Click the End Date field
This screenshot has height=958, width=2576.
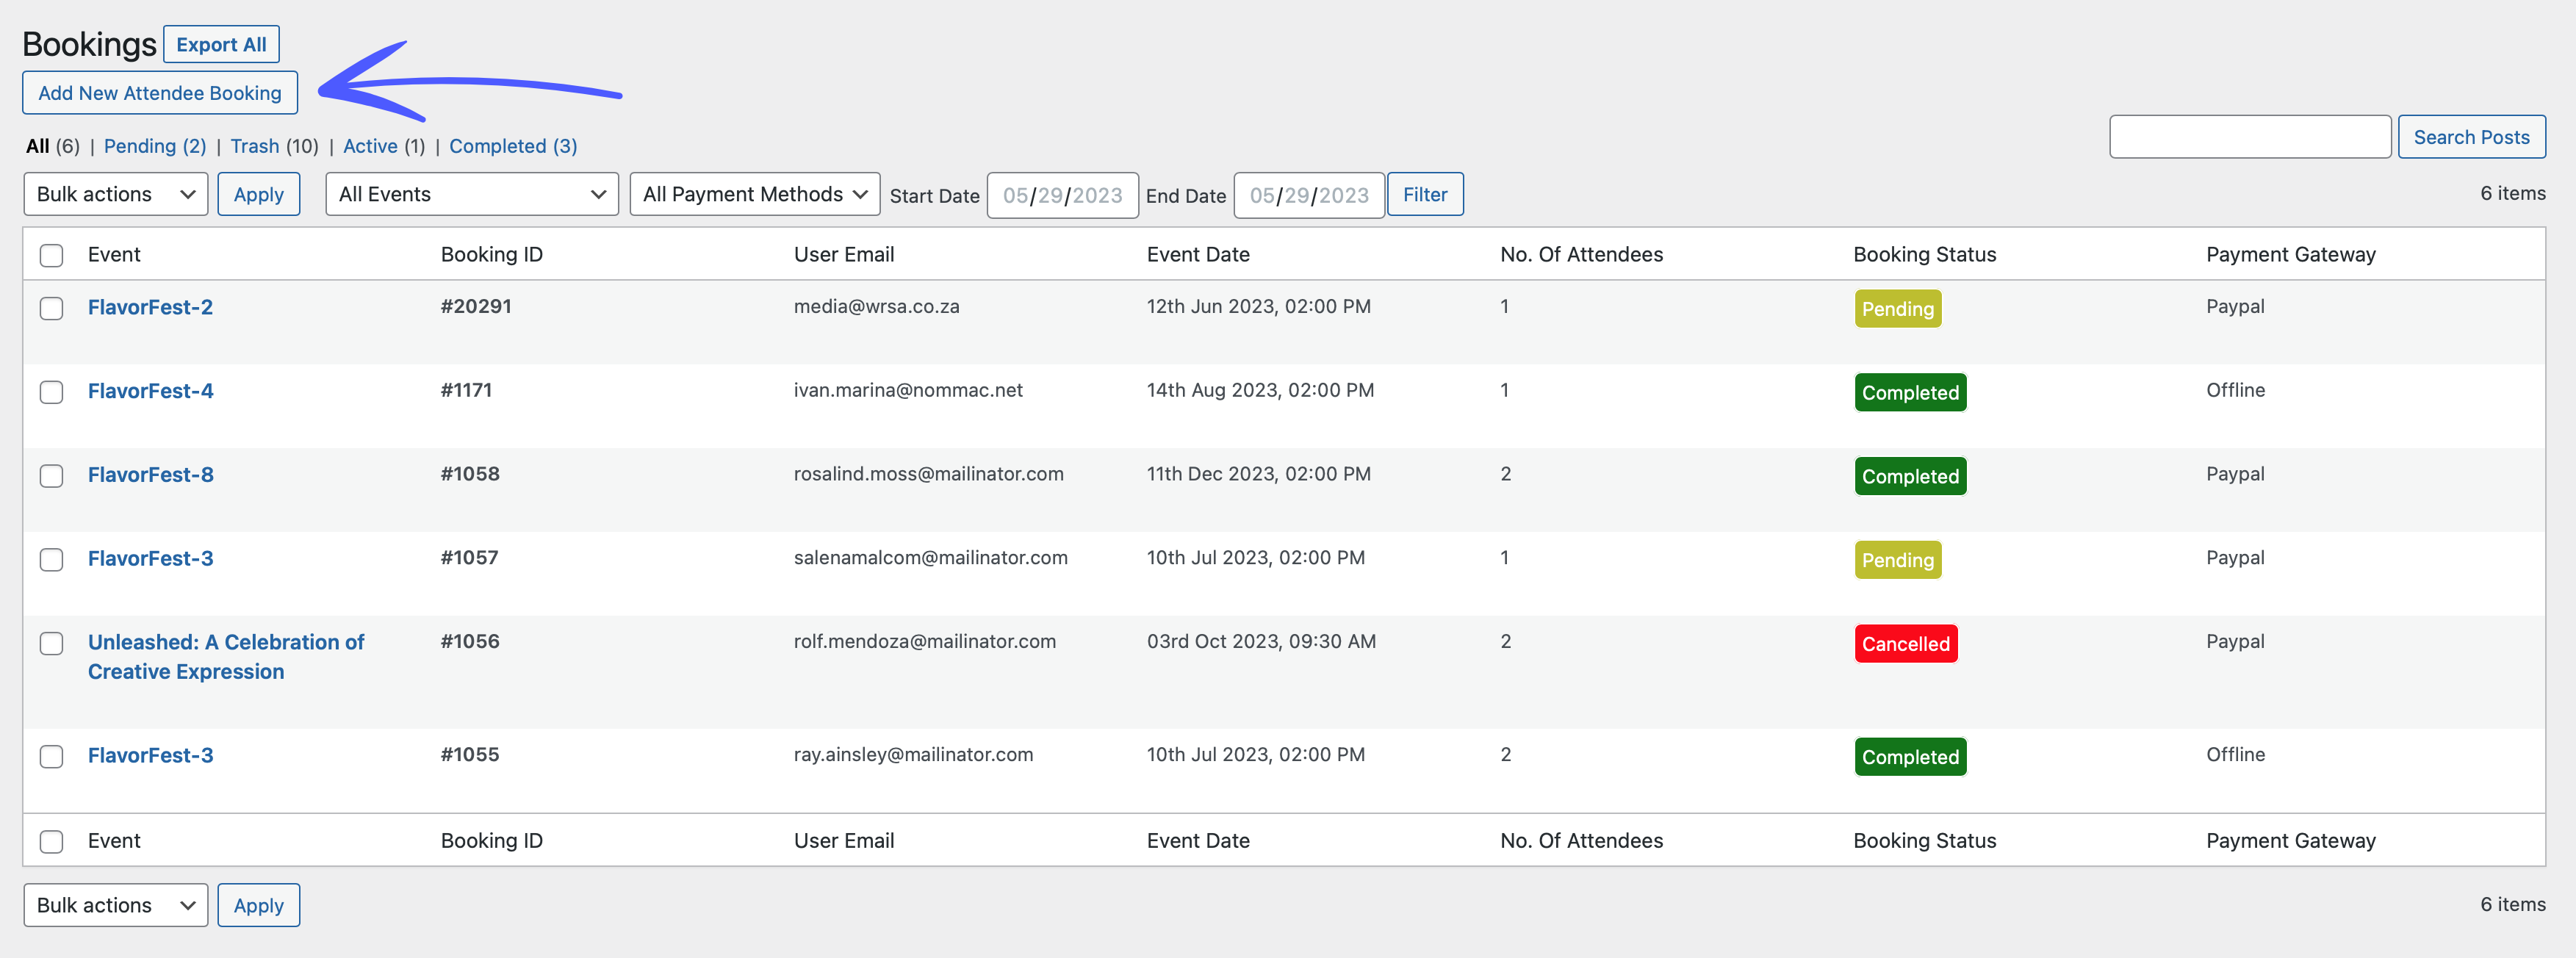tap(1308, 195)
